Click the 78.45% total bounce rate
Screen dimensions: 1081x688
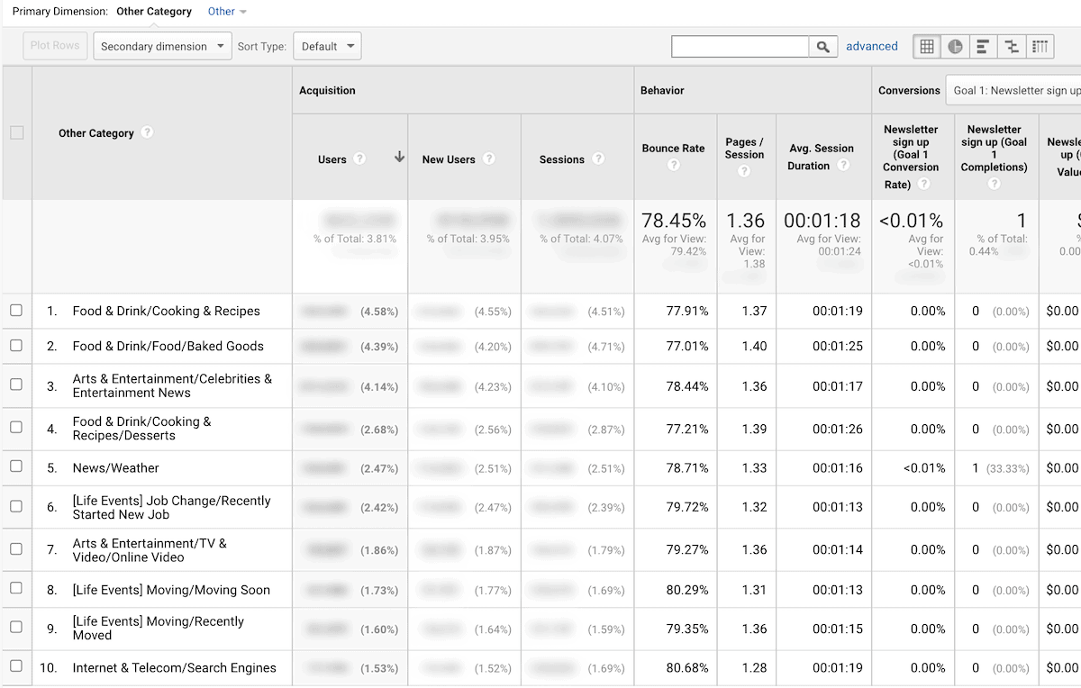pyautogui.click(x=674, y=221)
